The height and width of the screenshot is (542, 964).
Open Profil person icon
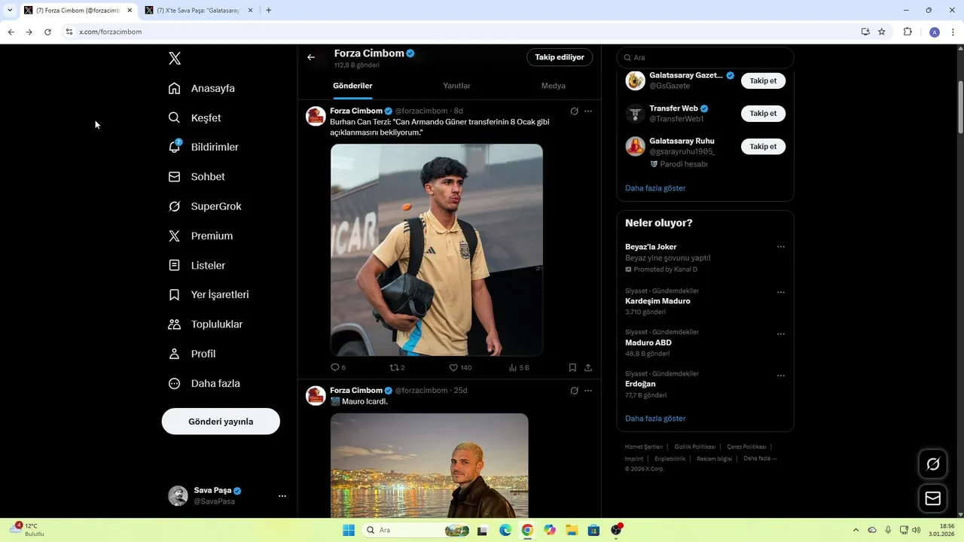coord(174,354)
